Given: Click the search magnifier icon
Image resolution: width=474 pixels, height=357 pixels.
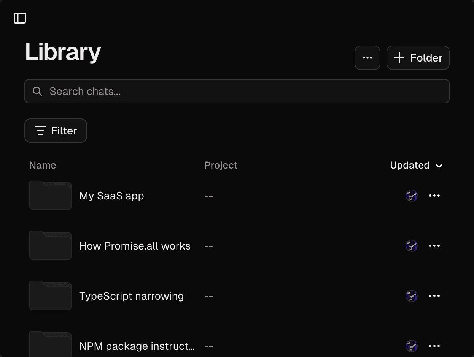Looking at the screenshot, I should pyautogui.click(x=37, y=91).
